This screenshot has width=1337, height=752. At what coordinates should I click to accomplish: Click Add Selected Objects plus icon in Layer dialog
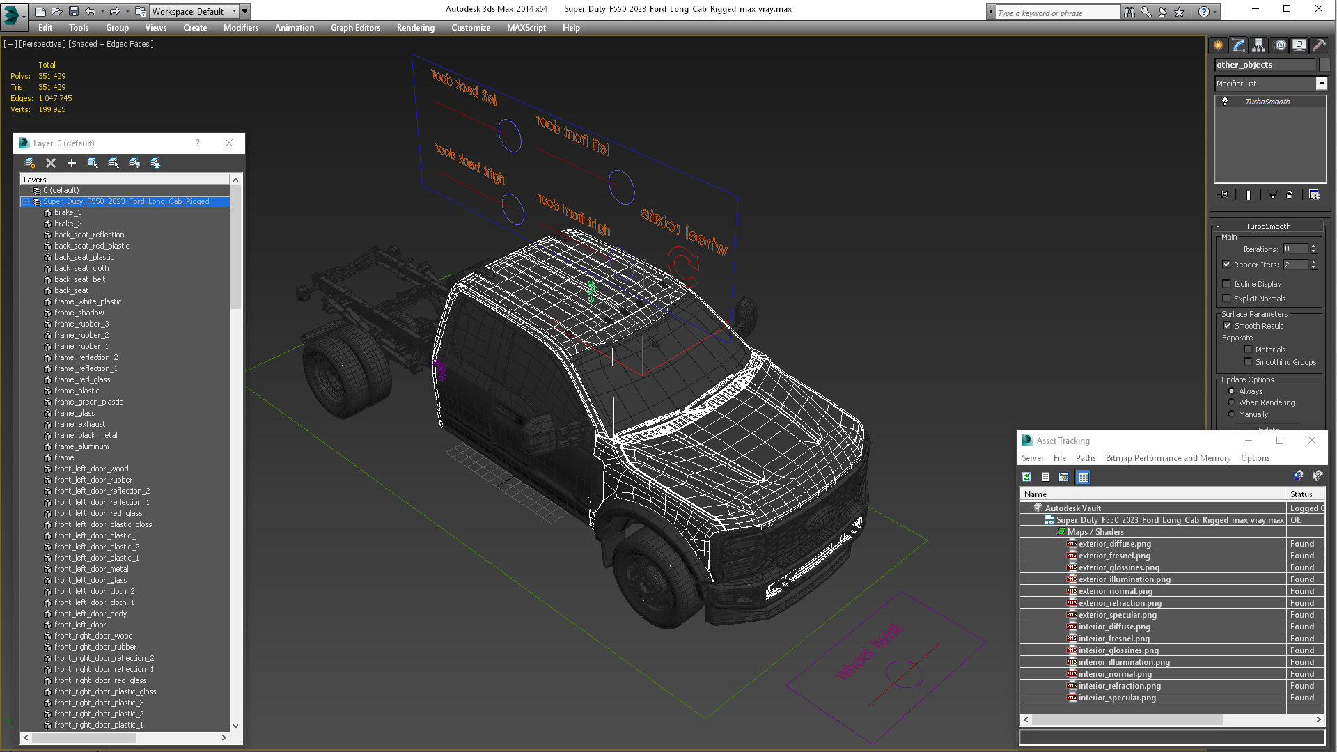(71, 163)
